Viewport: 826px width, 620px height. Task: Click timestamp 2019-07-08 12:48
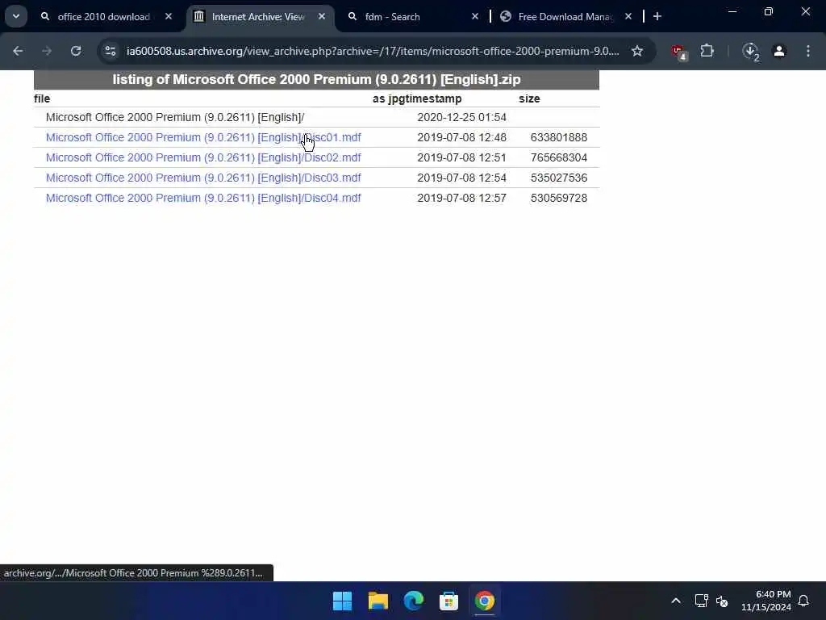coord(461,137)
